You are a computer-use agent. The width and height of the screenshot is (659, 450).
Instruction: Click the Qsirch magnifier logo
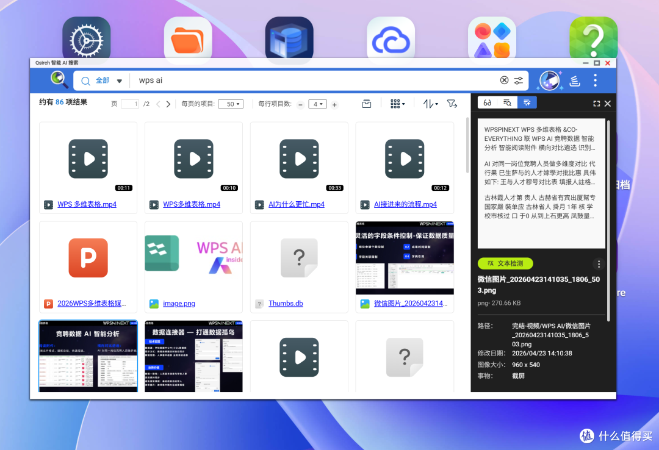point(59,79)
